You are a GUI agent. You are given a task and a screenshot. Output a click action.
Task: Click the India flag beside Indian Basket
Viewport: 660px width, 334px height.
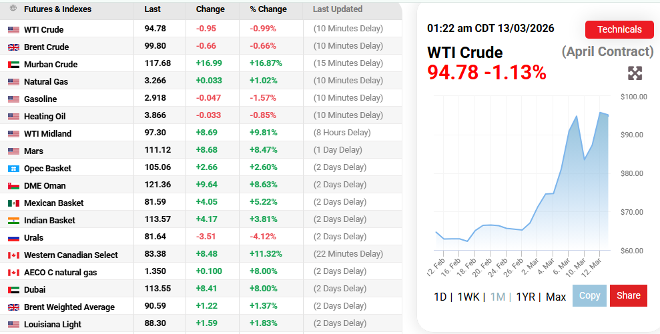[13, 221]
